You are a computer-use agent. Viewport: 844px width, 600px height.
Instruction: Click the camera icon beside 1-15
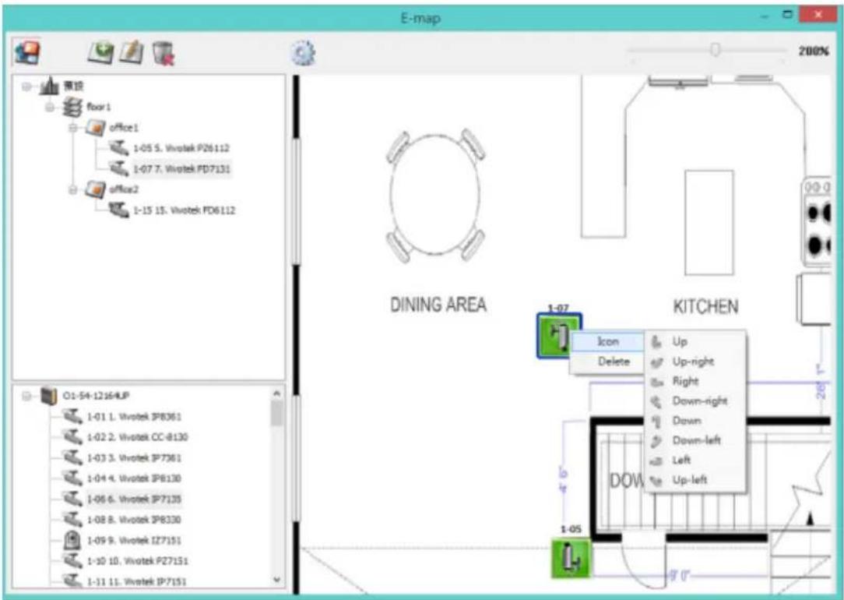(x=118, y=210)
